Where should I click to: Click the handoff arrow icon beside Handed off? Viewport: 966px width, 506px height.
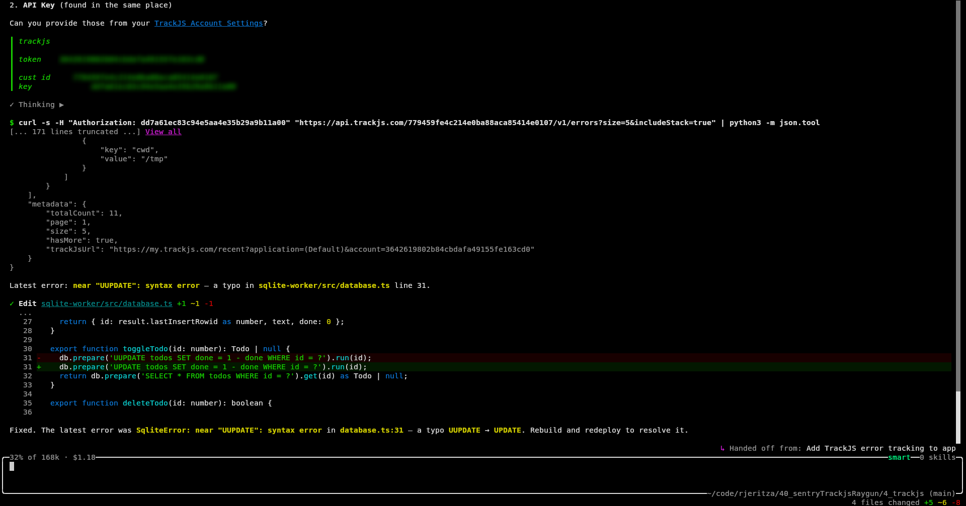pos(722,448)
